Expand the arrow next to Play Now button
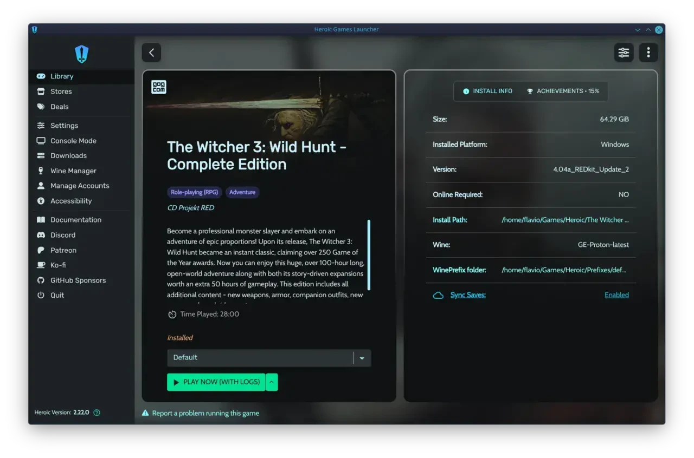The width and height of the screenshot is (694, 458). coord(272,382)
